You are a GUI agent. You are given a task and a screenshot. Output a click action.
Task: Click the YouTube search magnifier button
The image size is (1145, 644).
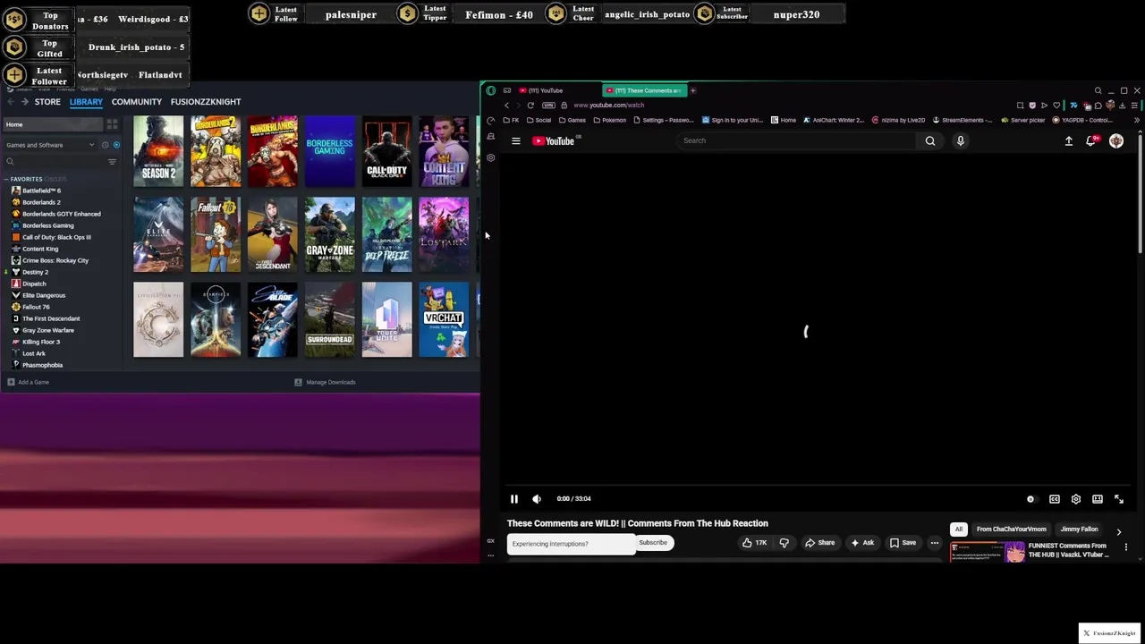[x=930, y=140]
